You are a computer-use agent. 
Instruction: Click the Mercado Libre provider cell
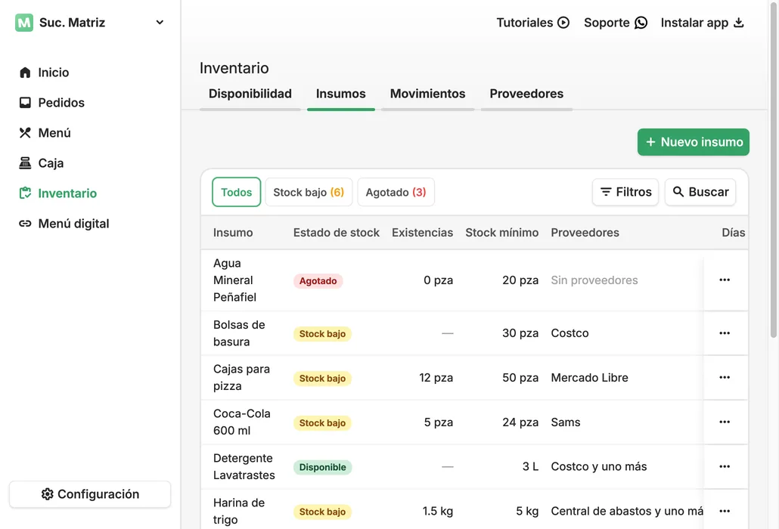[x=589, y=378]
